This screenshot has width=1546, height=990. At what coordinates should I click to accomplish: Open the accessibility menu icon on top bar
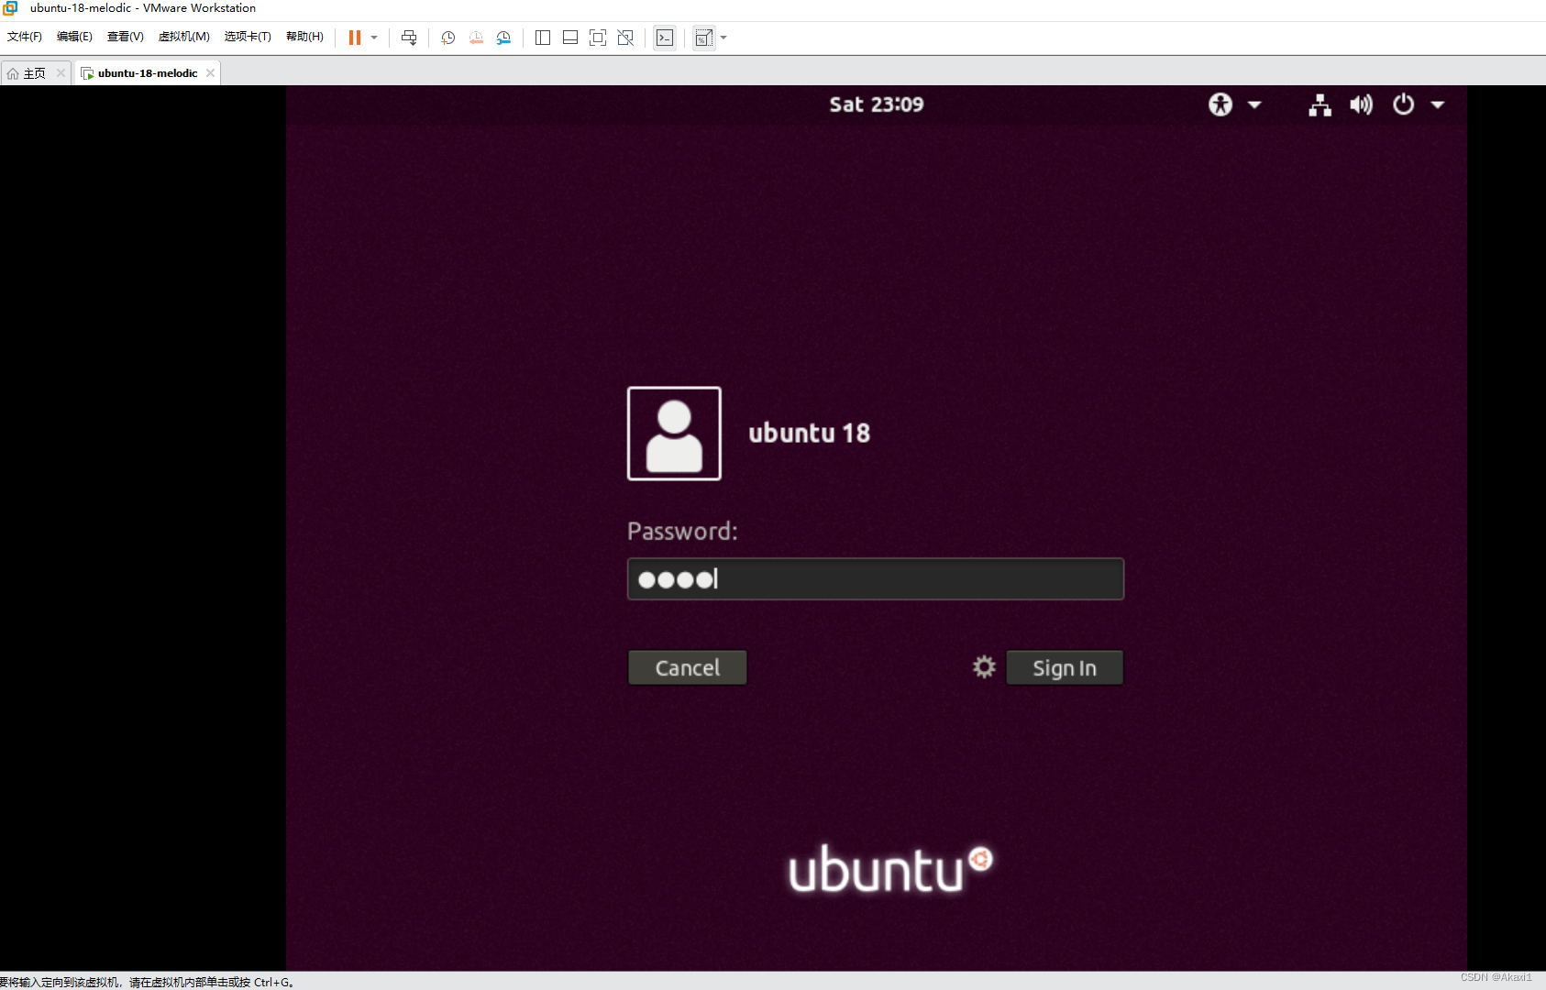[x=1220, y=104]
